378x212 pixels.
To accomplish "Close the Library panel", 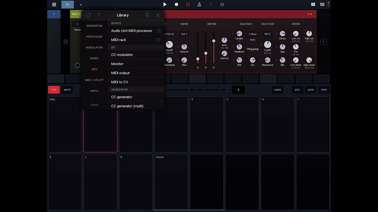I will (158, 15).
